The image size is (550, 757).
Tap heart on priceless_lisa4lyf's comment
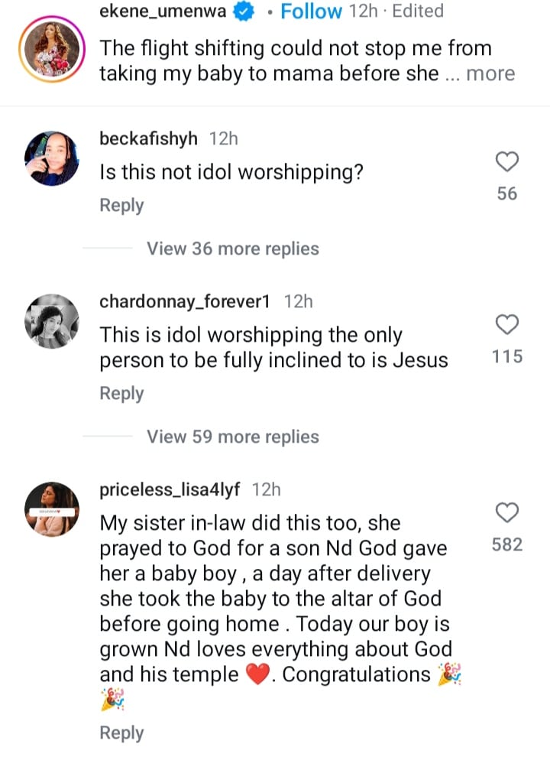tap(507, 512)
